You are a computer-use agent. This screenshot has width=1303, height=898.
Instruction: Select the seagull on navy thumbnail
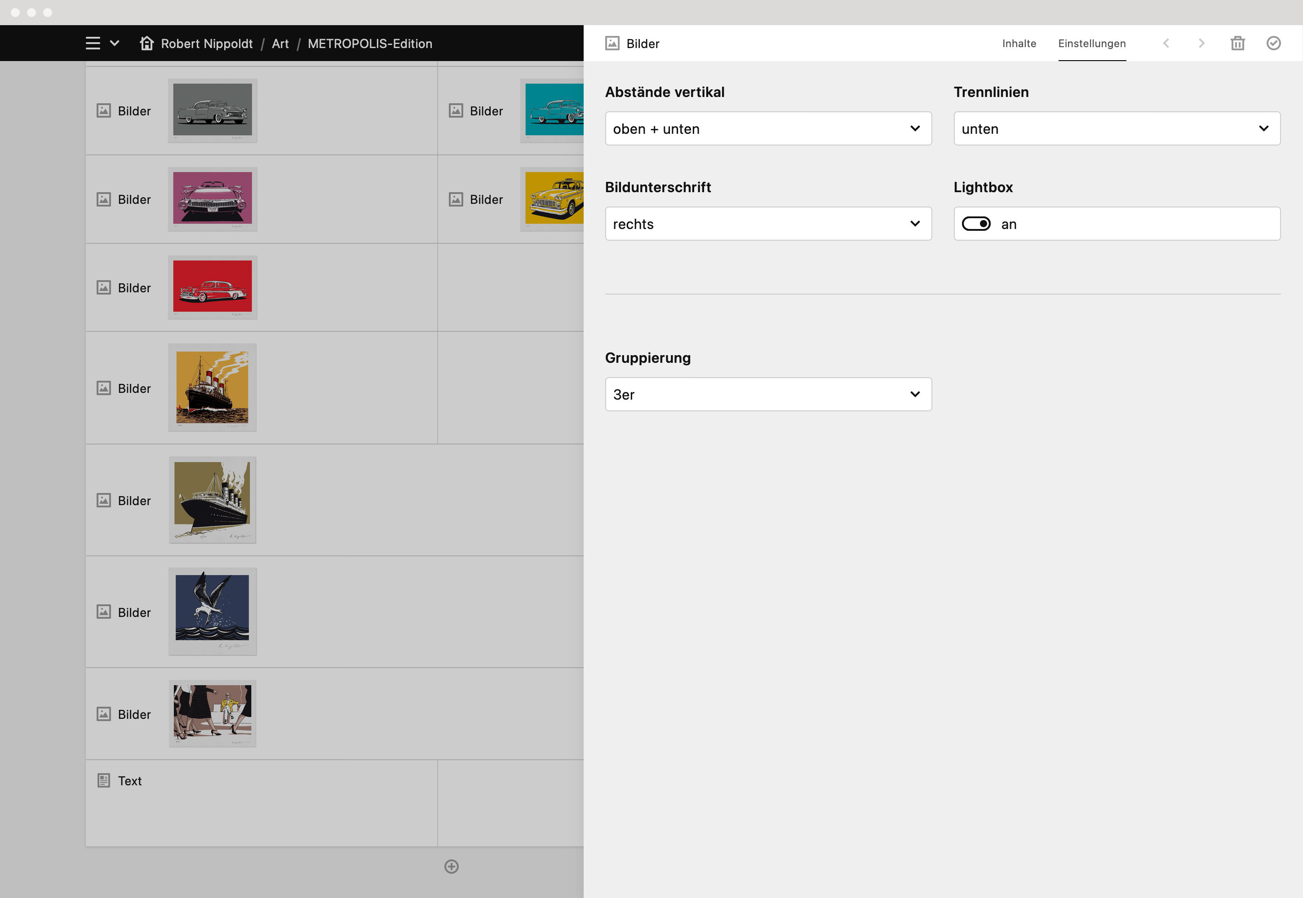click(x=212, y=612)
